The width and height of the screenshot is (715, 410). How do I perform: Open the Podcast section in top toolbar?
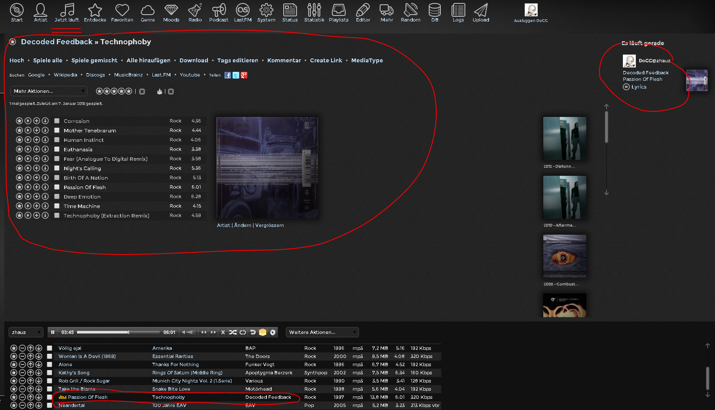click(x=219, y=12)
